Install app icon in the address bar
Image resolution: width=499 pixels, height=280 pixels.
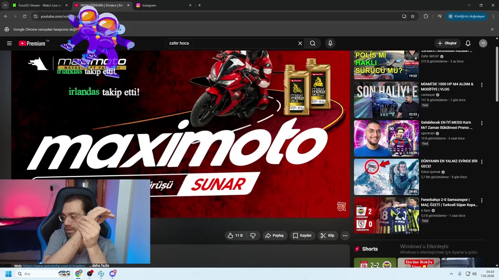coord(404,16)
